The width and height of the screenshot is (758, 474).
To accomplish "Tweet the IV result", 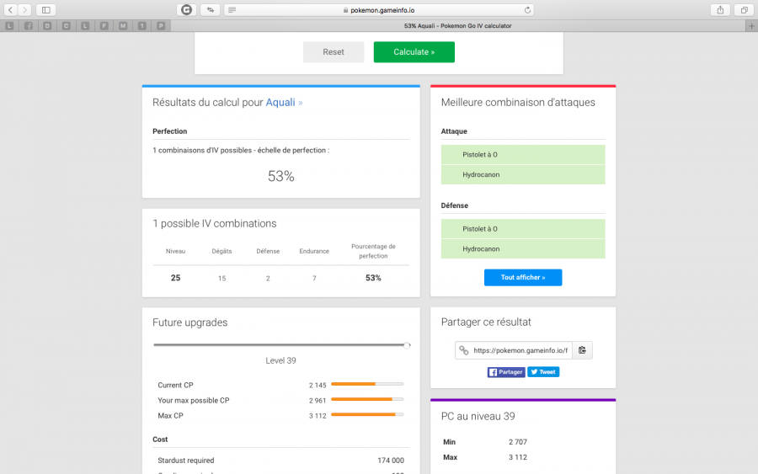I will coord(543,371).
